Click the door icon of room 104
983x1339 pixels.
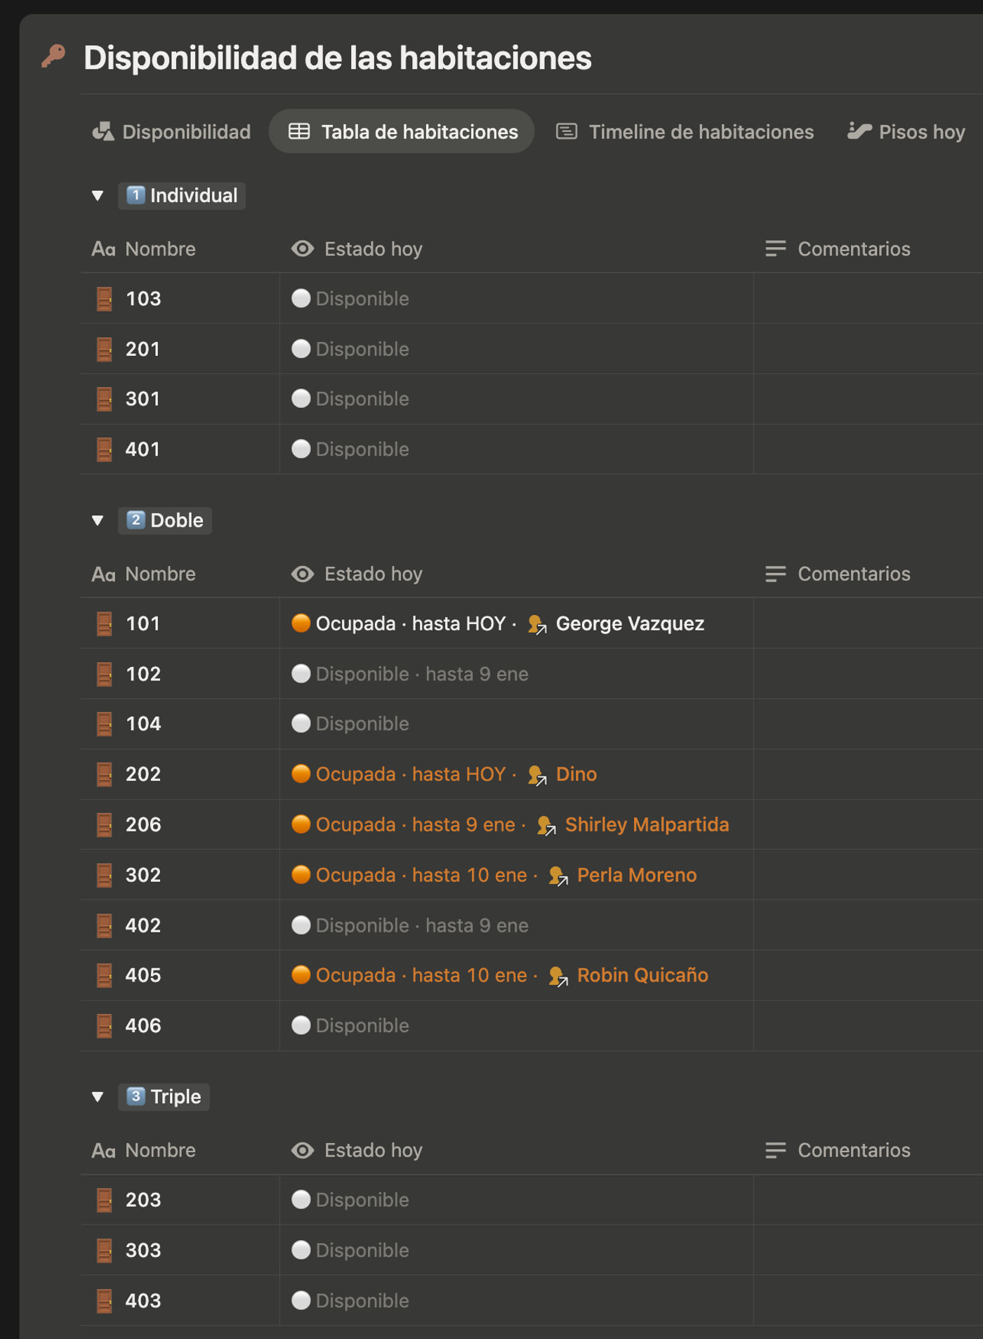click(105, 724)
